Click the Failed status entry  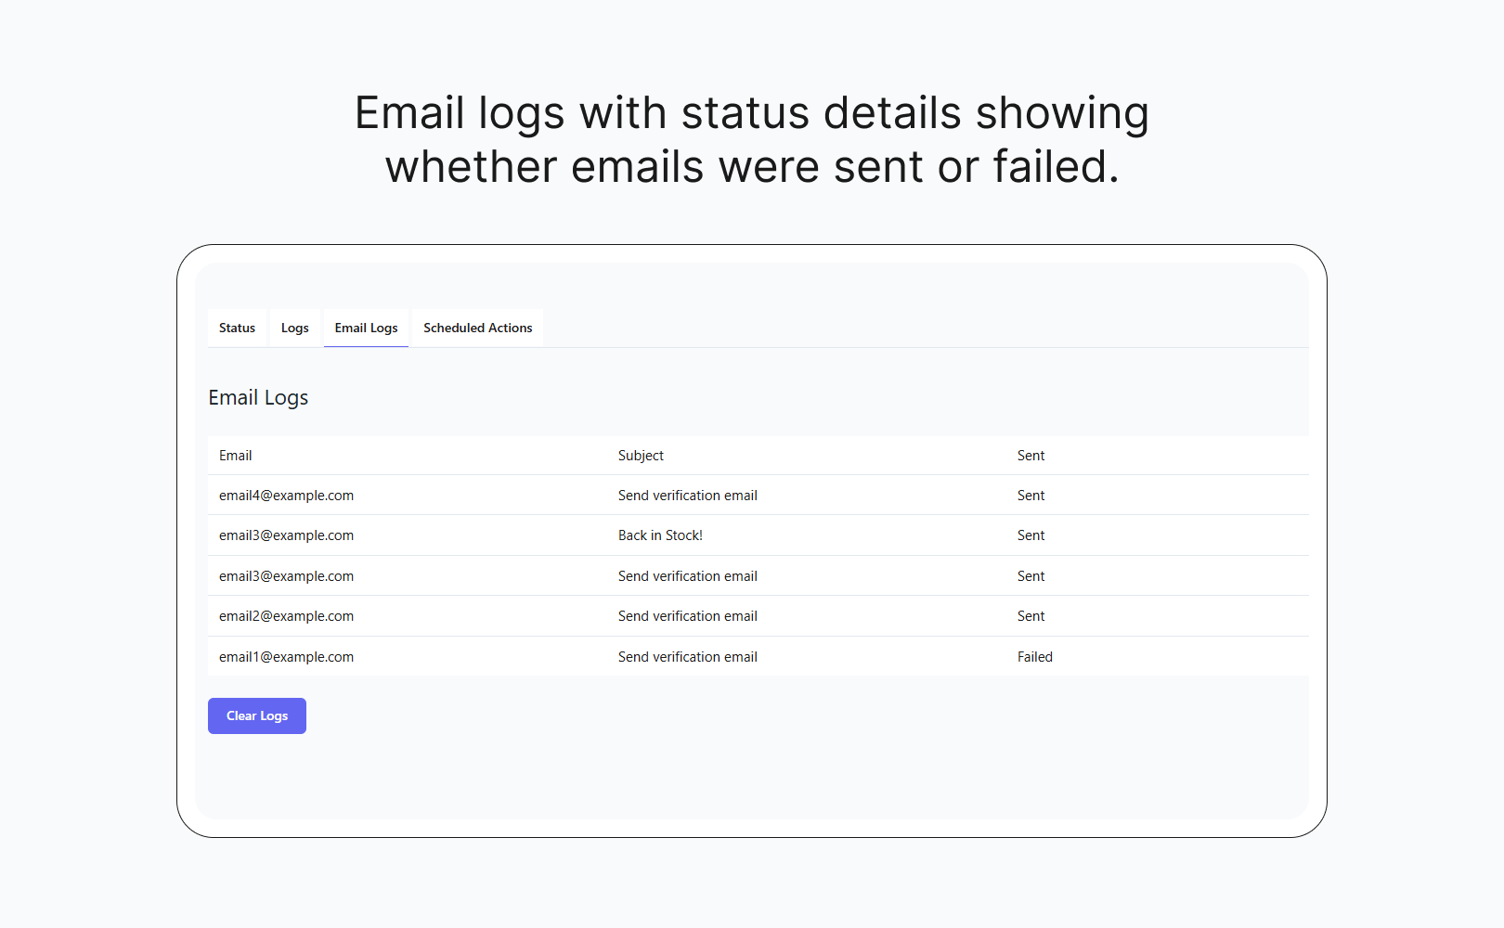[1034, 657]
